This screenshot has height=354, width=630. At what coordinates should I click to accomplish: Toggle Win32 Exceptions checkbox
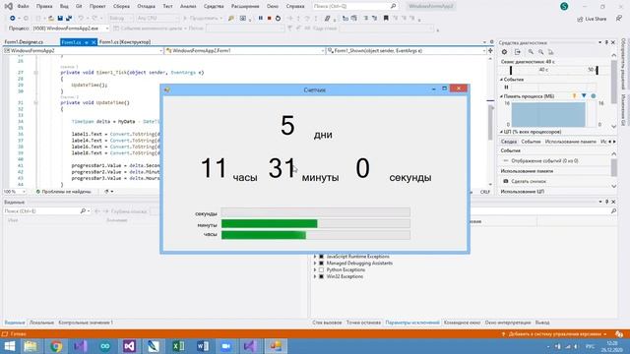click(322, 277)
